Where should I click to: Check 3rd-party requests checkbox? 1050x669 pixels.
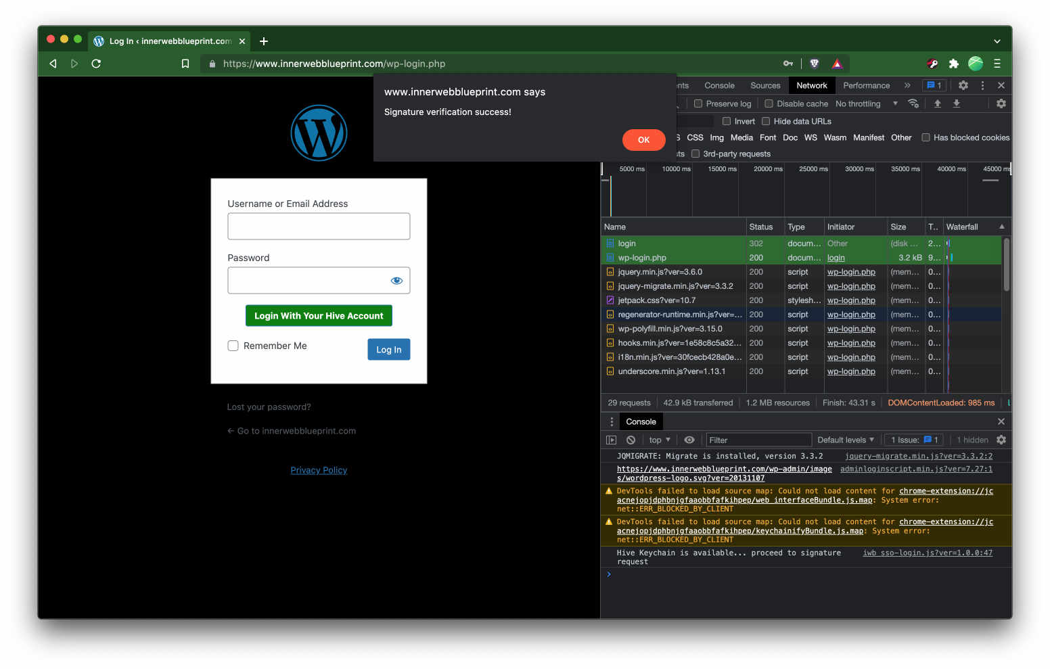(695, 154)
